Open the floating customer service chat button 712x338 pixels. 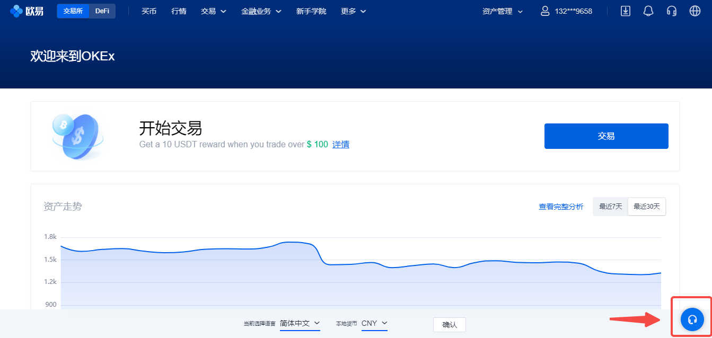(692, 319)
